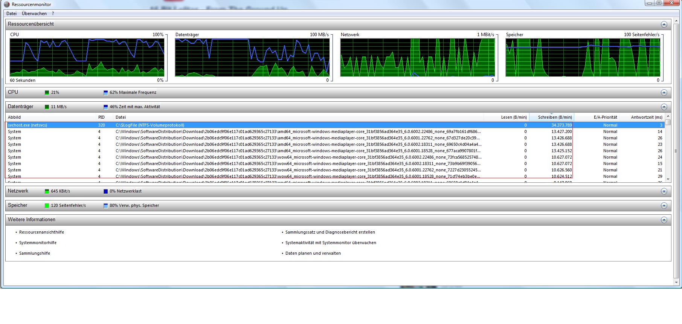Sort by the Schreiben (B/min) column
The height and width of the screenshot is (324, 682).
coord(552,117)
